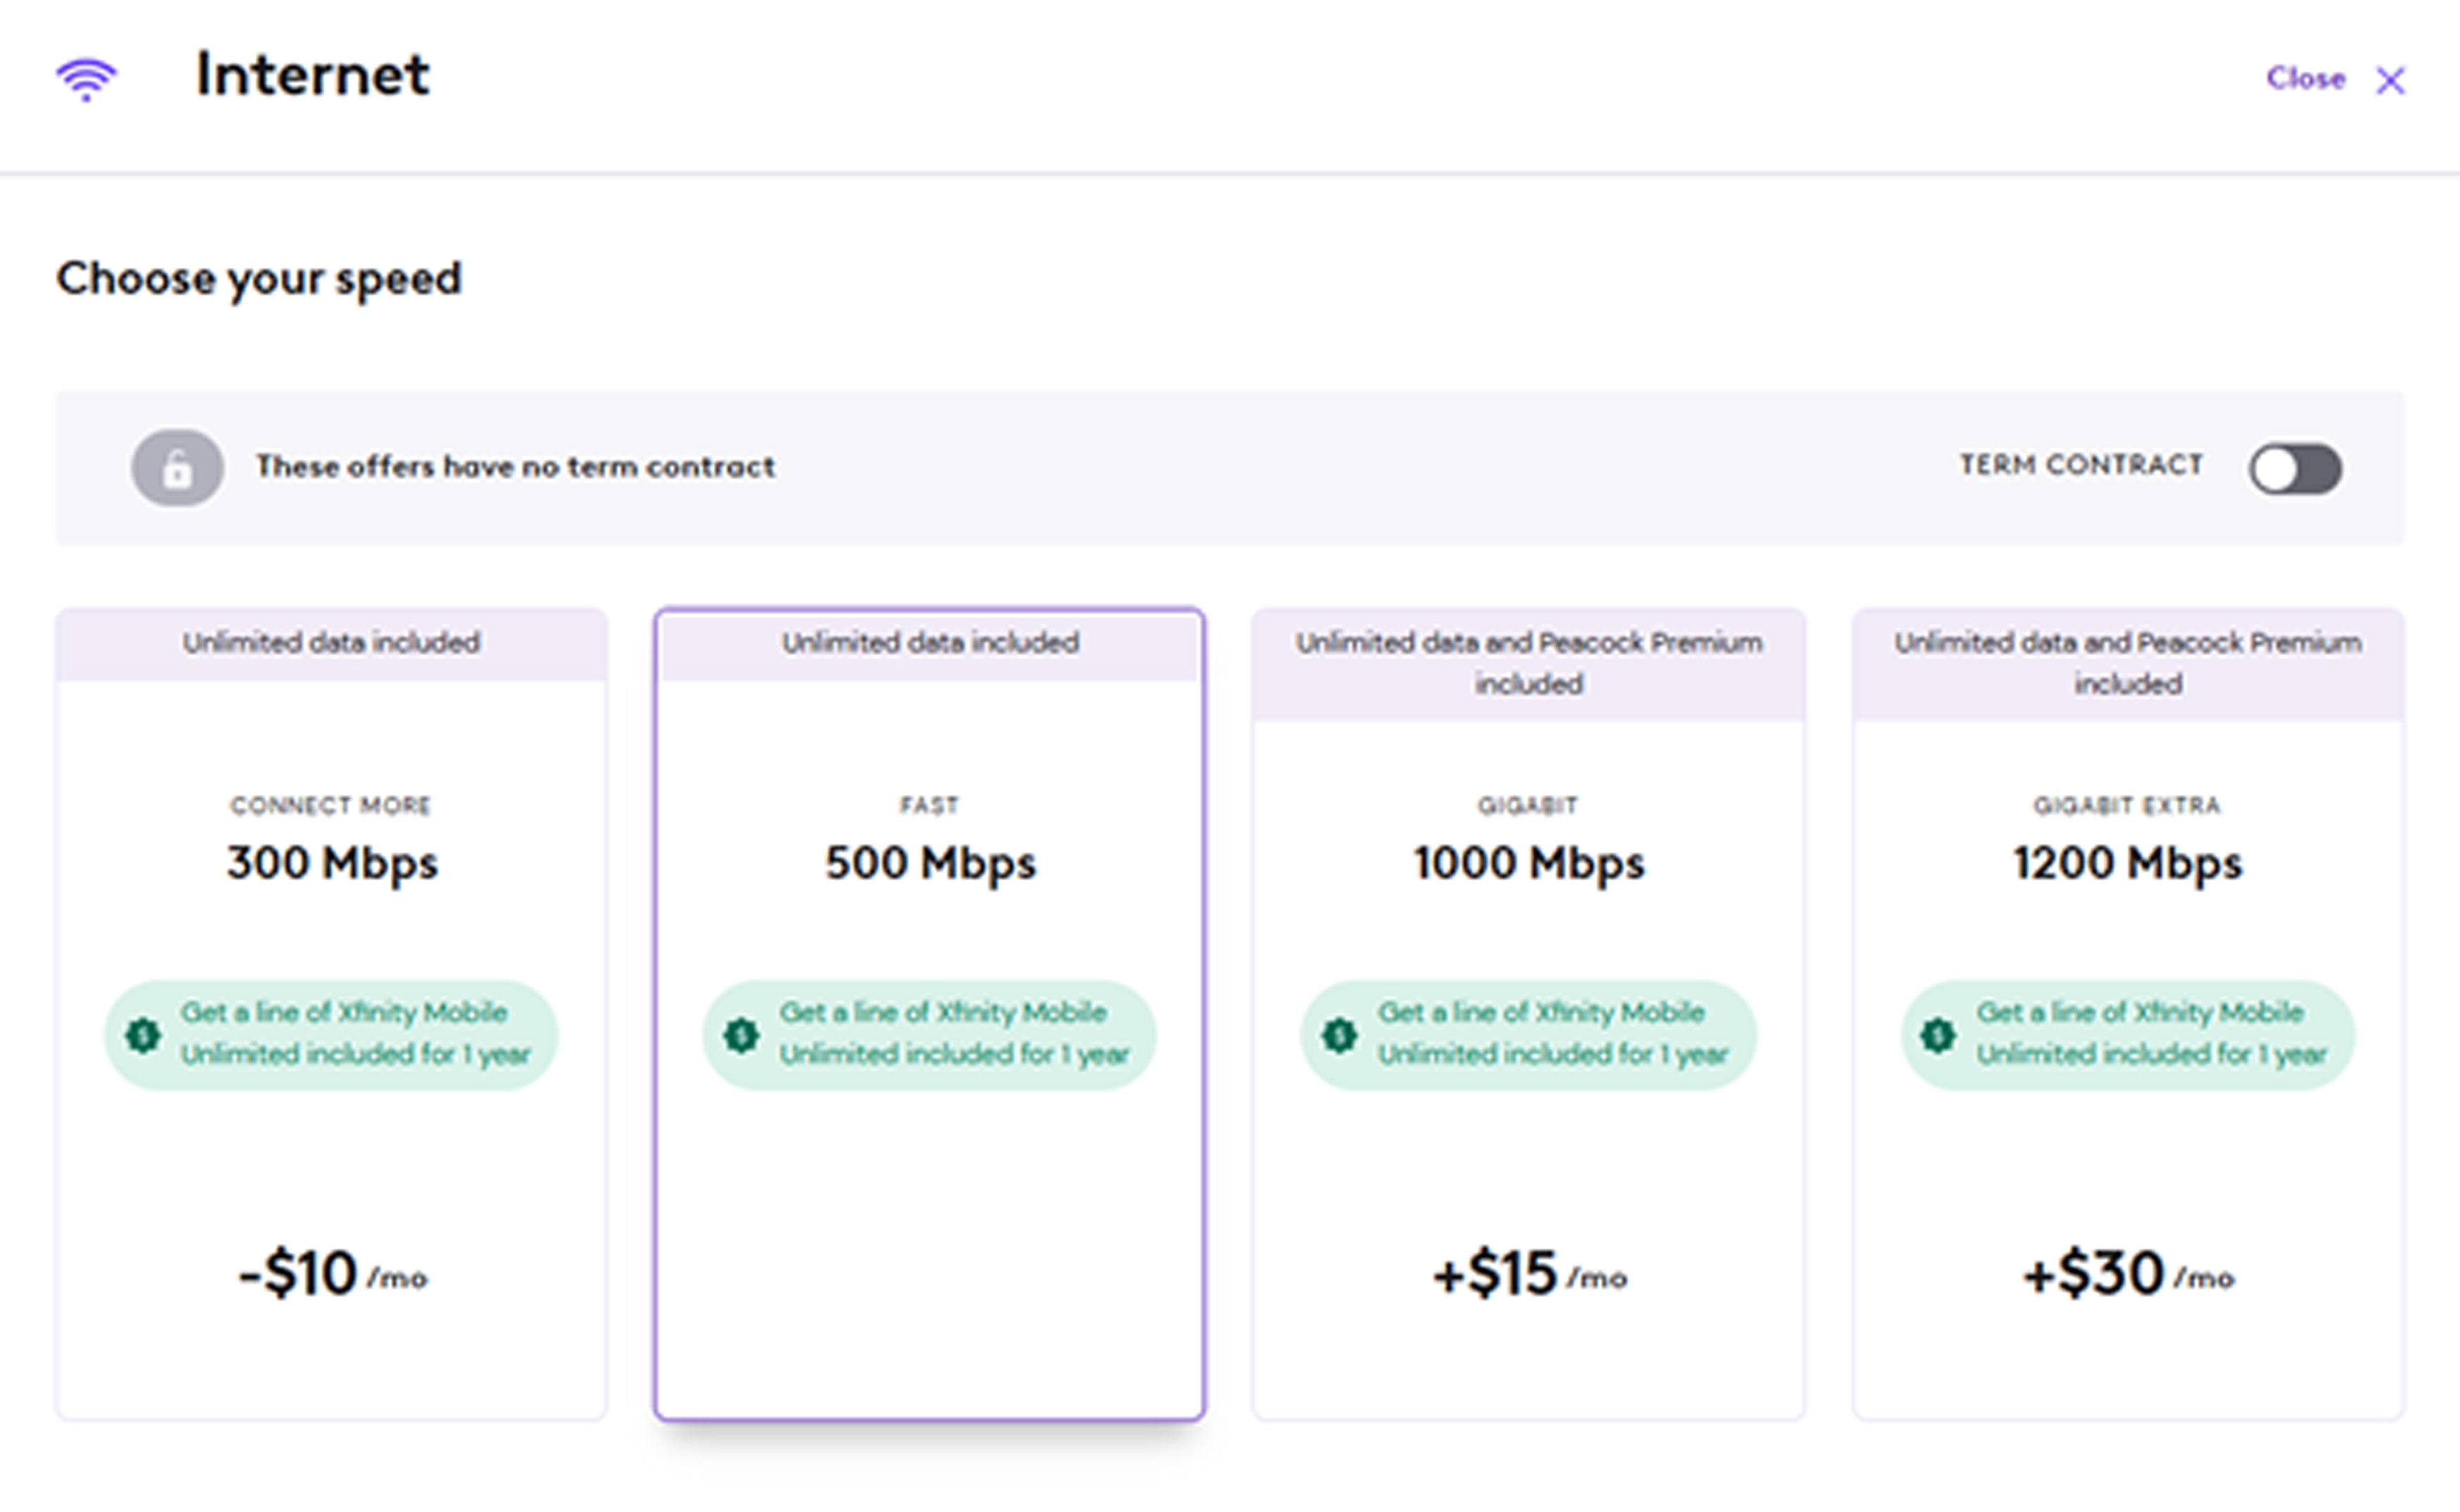The image size is (2460, 1512).
Task: Click the X close icon
Action: coord(2390,80)
